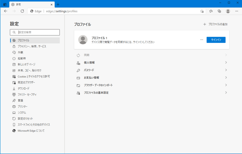Click the システム laptop icon in sidebar
Image resolution: width=242 pixels, height=154 pixels.
pyautogui.click(x=14, y=112)
